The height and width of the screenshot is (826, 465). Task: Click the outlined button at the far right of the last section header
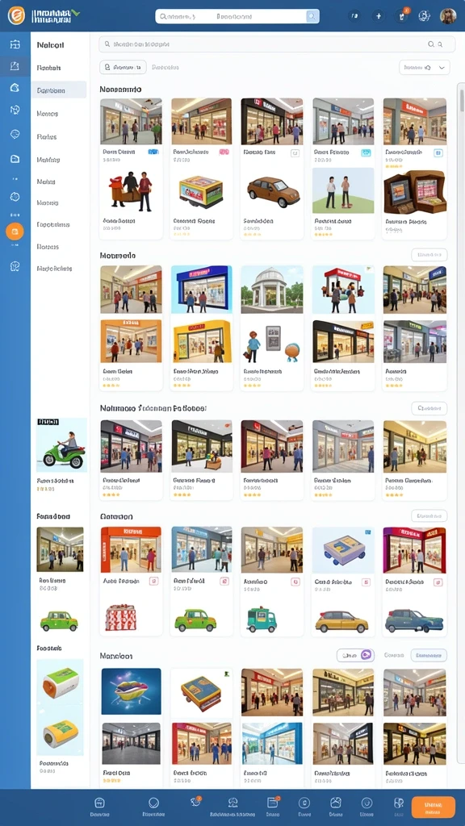click(429, 655)
